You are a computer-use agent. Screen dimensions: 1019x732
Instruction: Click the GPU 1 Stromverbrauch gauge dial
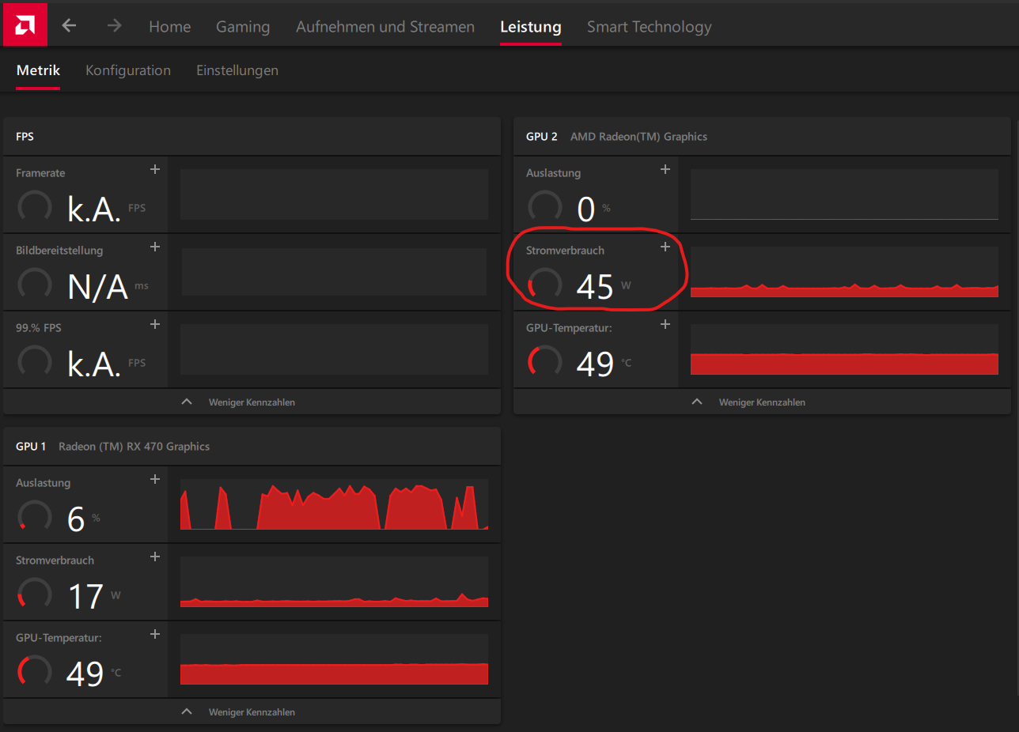click(35, 594)
